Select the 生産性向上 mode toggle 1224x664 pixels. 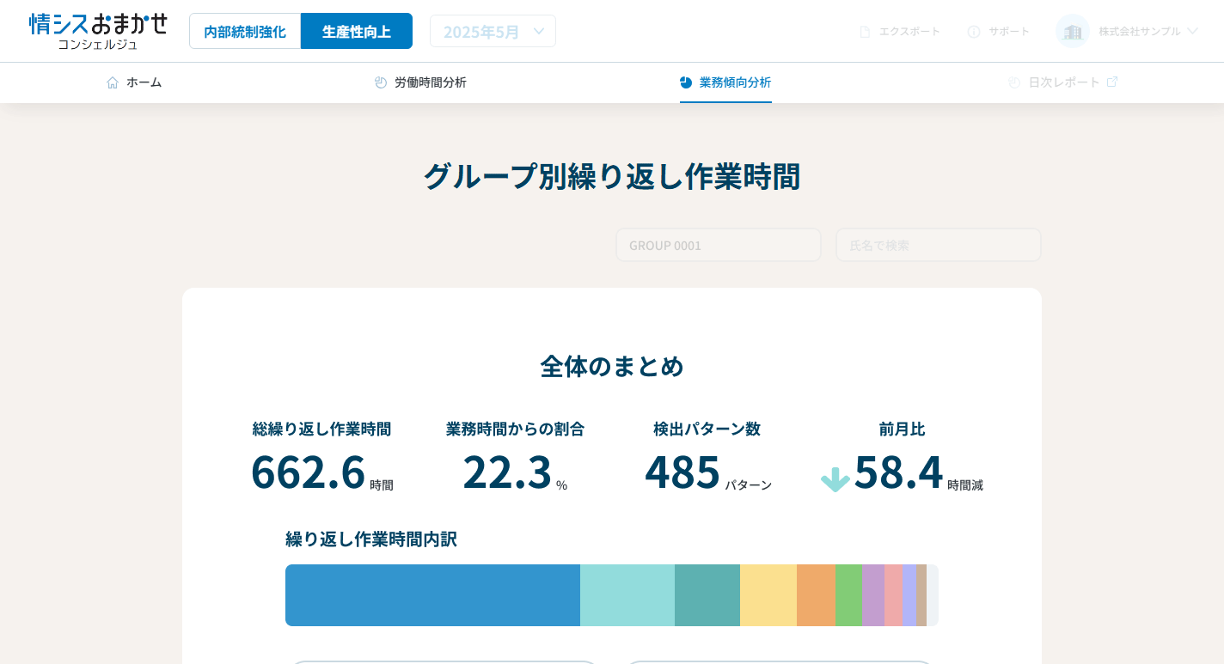point(356,30)
